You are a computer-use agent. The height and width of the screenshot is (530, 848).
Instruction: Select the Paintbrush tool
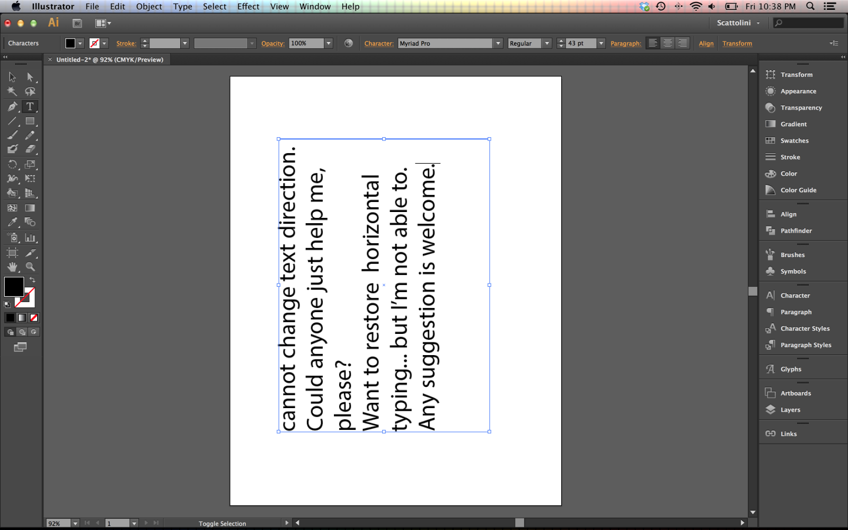(x=12, y=135)
